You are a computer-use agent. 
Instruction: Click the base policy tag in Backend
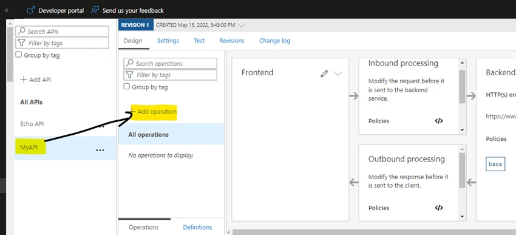[x=495, y=164]
